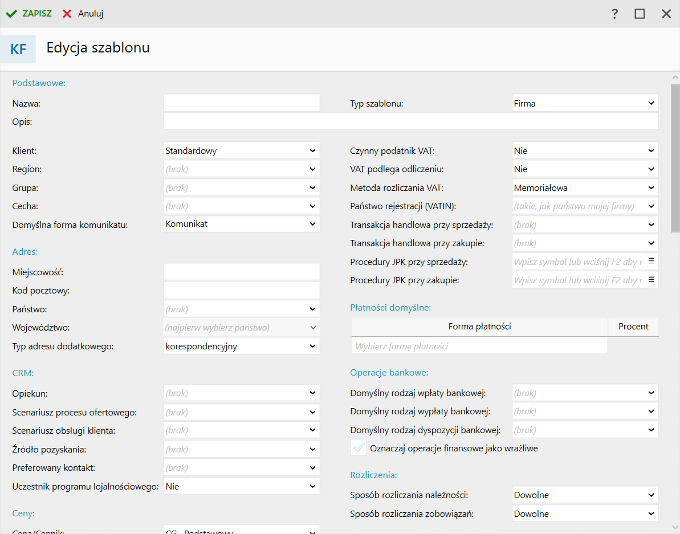
Task: Toggle Oznaczaj operacje finansowe jako wrażliwe checkbox
Action: [x=359, y=448]
